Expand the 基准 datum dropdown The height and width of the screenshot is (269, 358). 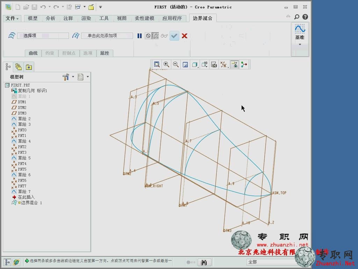point(300,44)
